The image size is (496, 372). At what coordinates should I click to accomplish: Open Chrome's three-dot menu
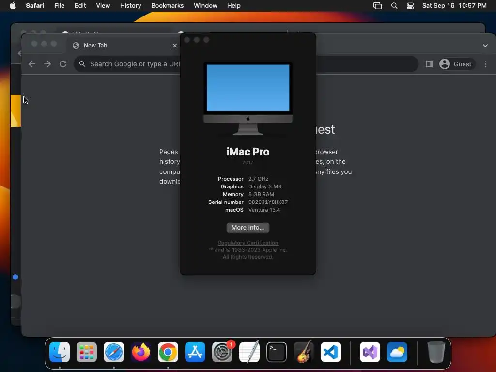click(485, 64)
